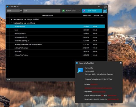
Task: Select the UPLargePrintPayload feature name
Action: point(21,55)
